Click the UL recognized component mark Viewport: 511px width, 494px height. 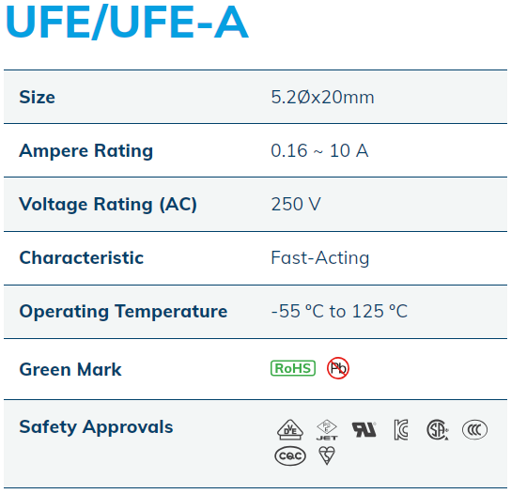(364, 429)
